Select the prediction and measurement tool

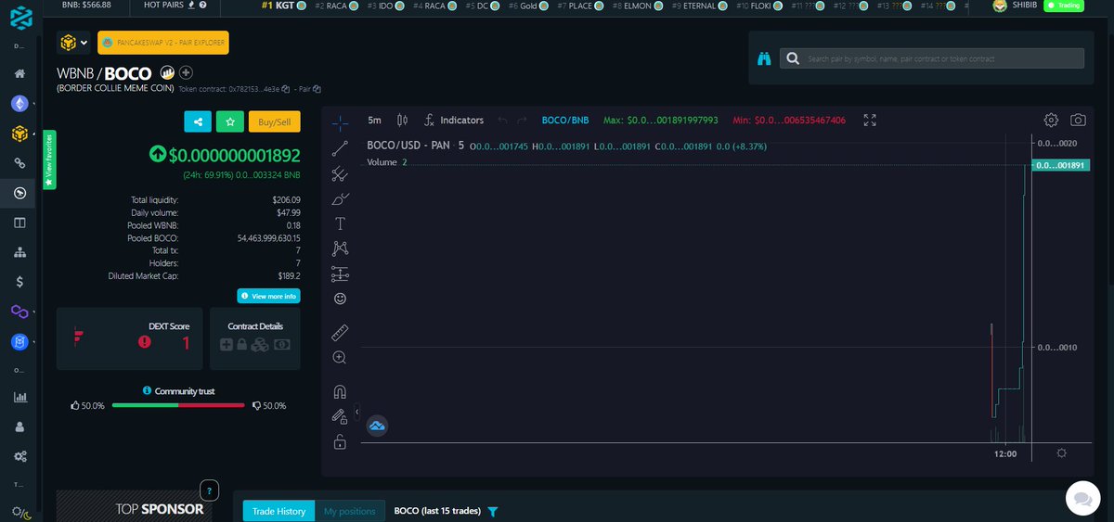[340, 274]
